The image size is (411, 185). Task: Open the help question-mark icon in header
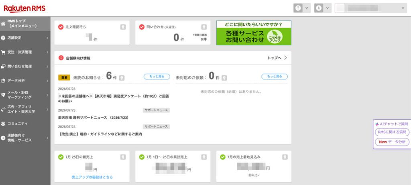coord(298,8)
